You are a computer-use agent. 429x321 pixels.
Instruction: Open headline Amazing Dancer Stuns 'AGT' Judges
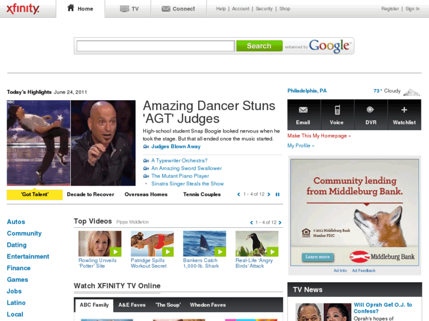209,112
